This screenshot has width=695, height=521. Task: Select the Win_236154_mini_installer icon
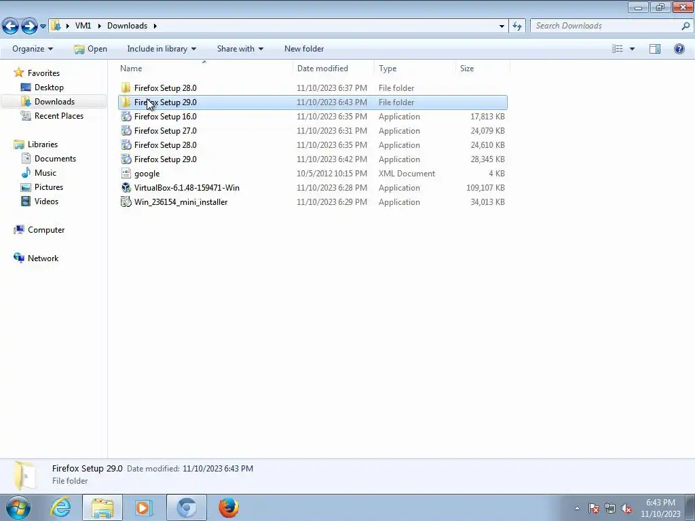(x=126, y=201)
